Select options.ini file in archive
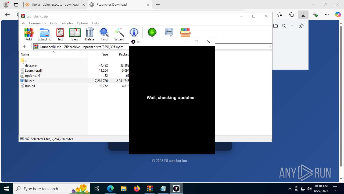This screenshot has width=344, height=194. (74, 75)
